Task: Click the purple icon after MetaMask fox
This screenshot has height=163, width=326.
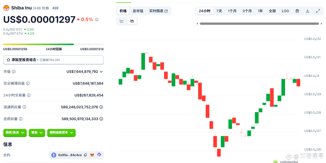Action: click(99, 155)
